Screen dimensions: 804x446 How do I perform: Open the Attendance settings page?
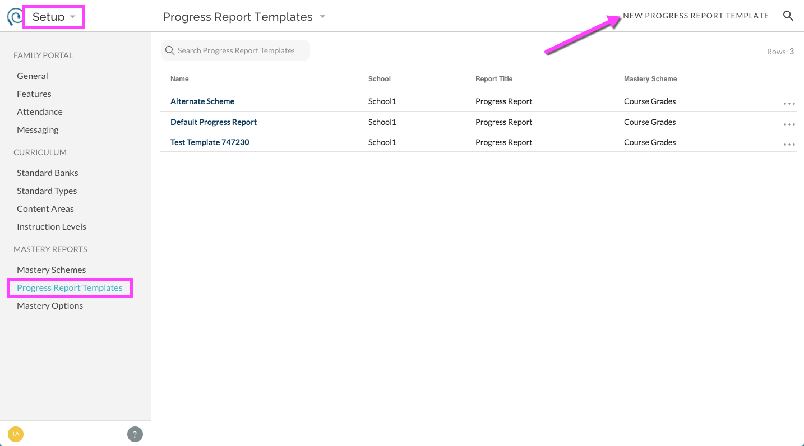pos(40,112)
